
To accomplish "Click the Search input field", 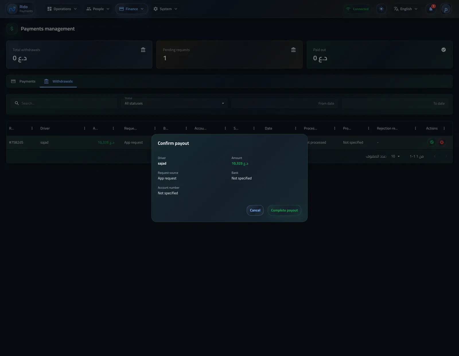I will click(64, 103).
